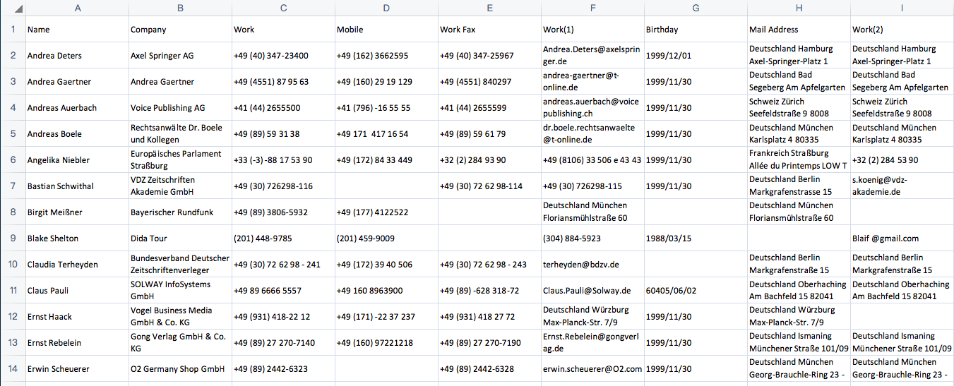Select the terheyden@bdzv.de cell

coord(592,265)
